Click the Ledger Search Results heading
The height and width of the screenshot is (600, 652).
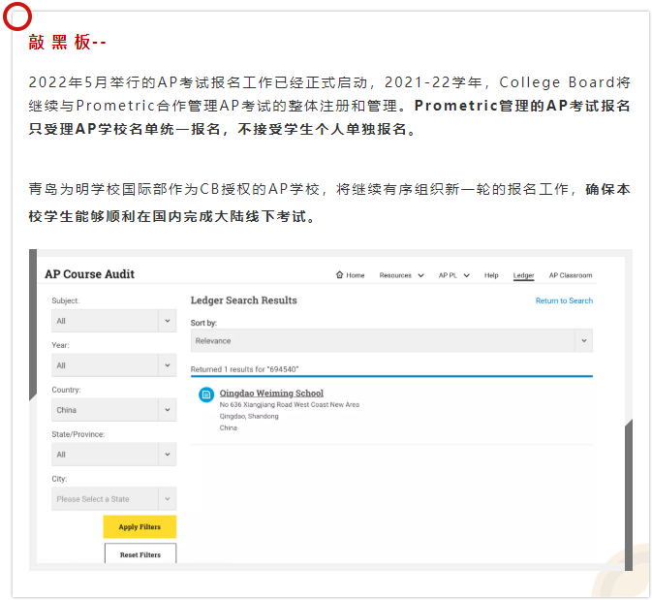pyautogui.click(x=244, y=300)
